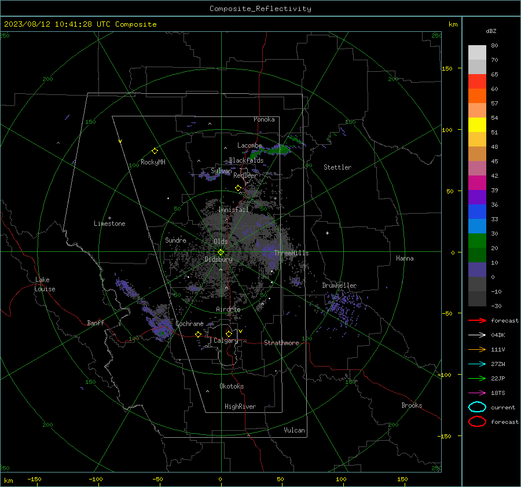Click the Banff label
Viewport: 521px width, 487px height.
tap(96, 323)
